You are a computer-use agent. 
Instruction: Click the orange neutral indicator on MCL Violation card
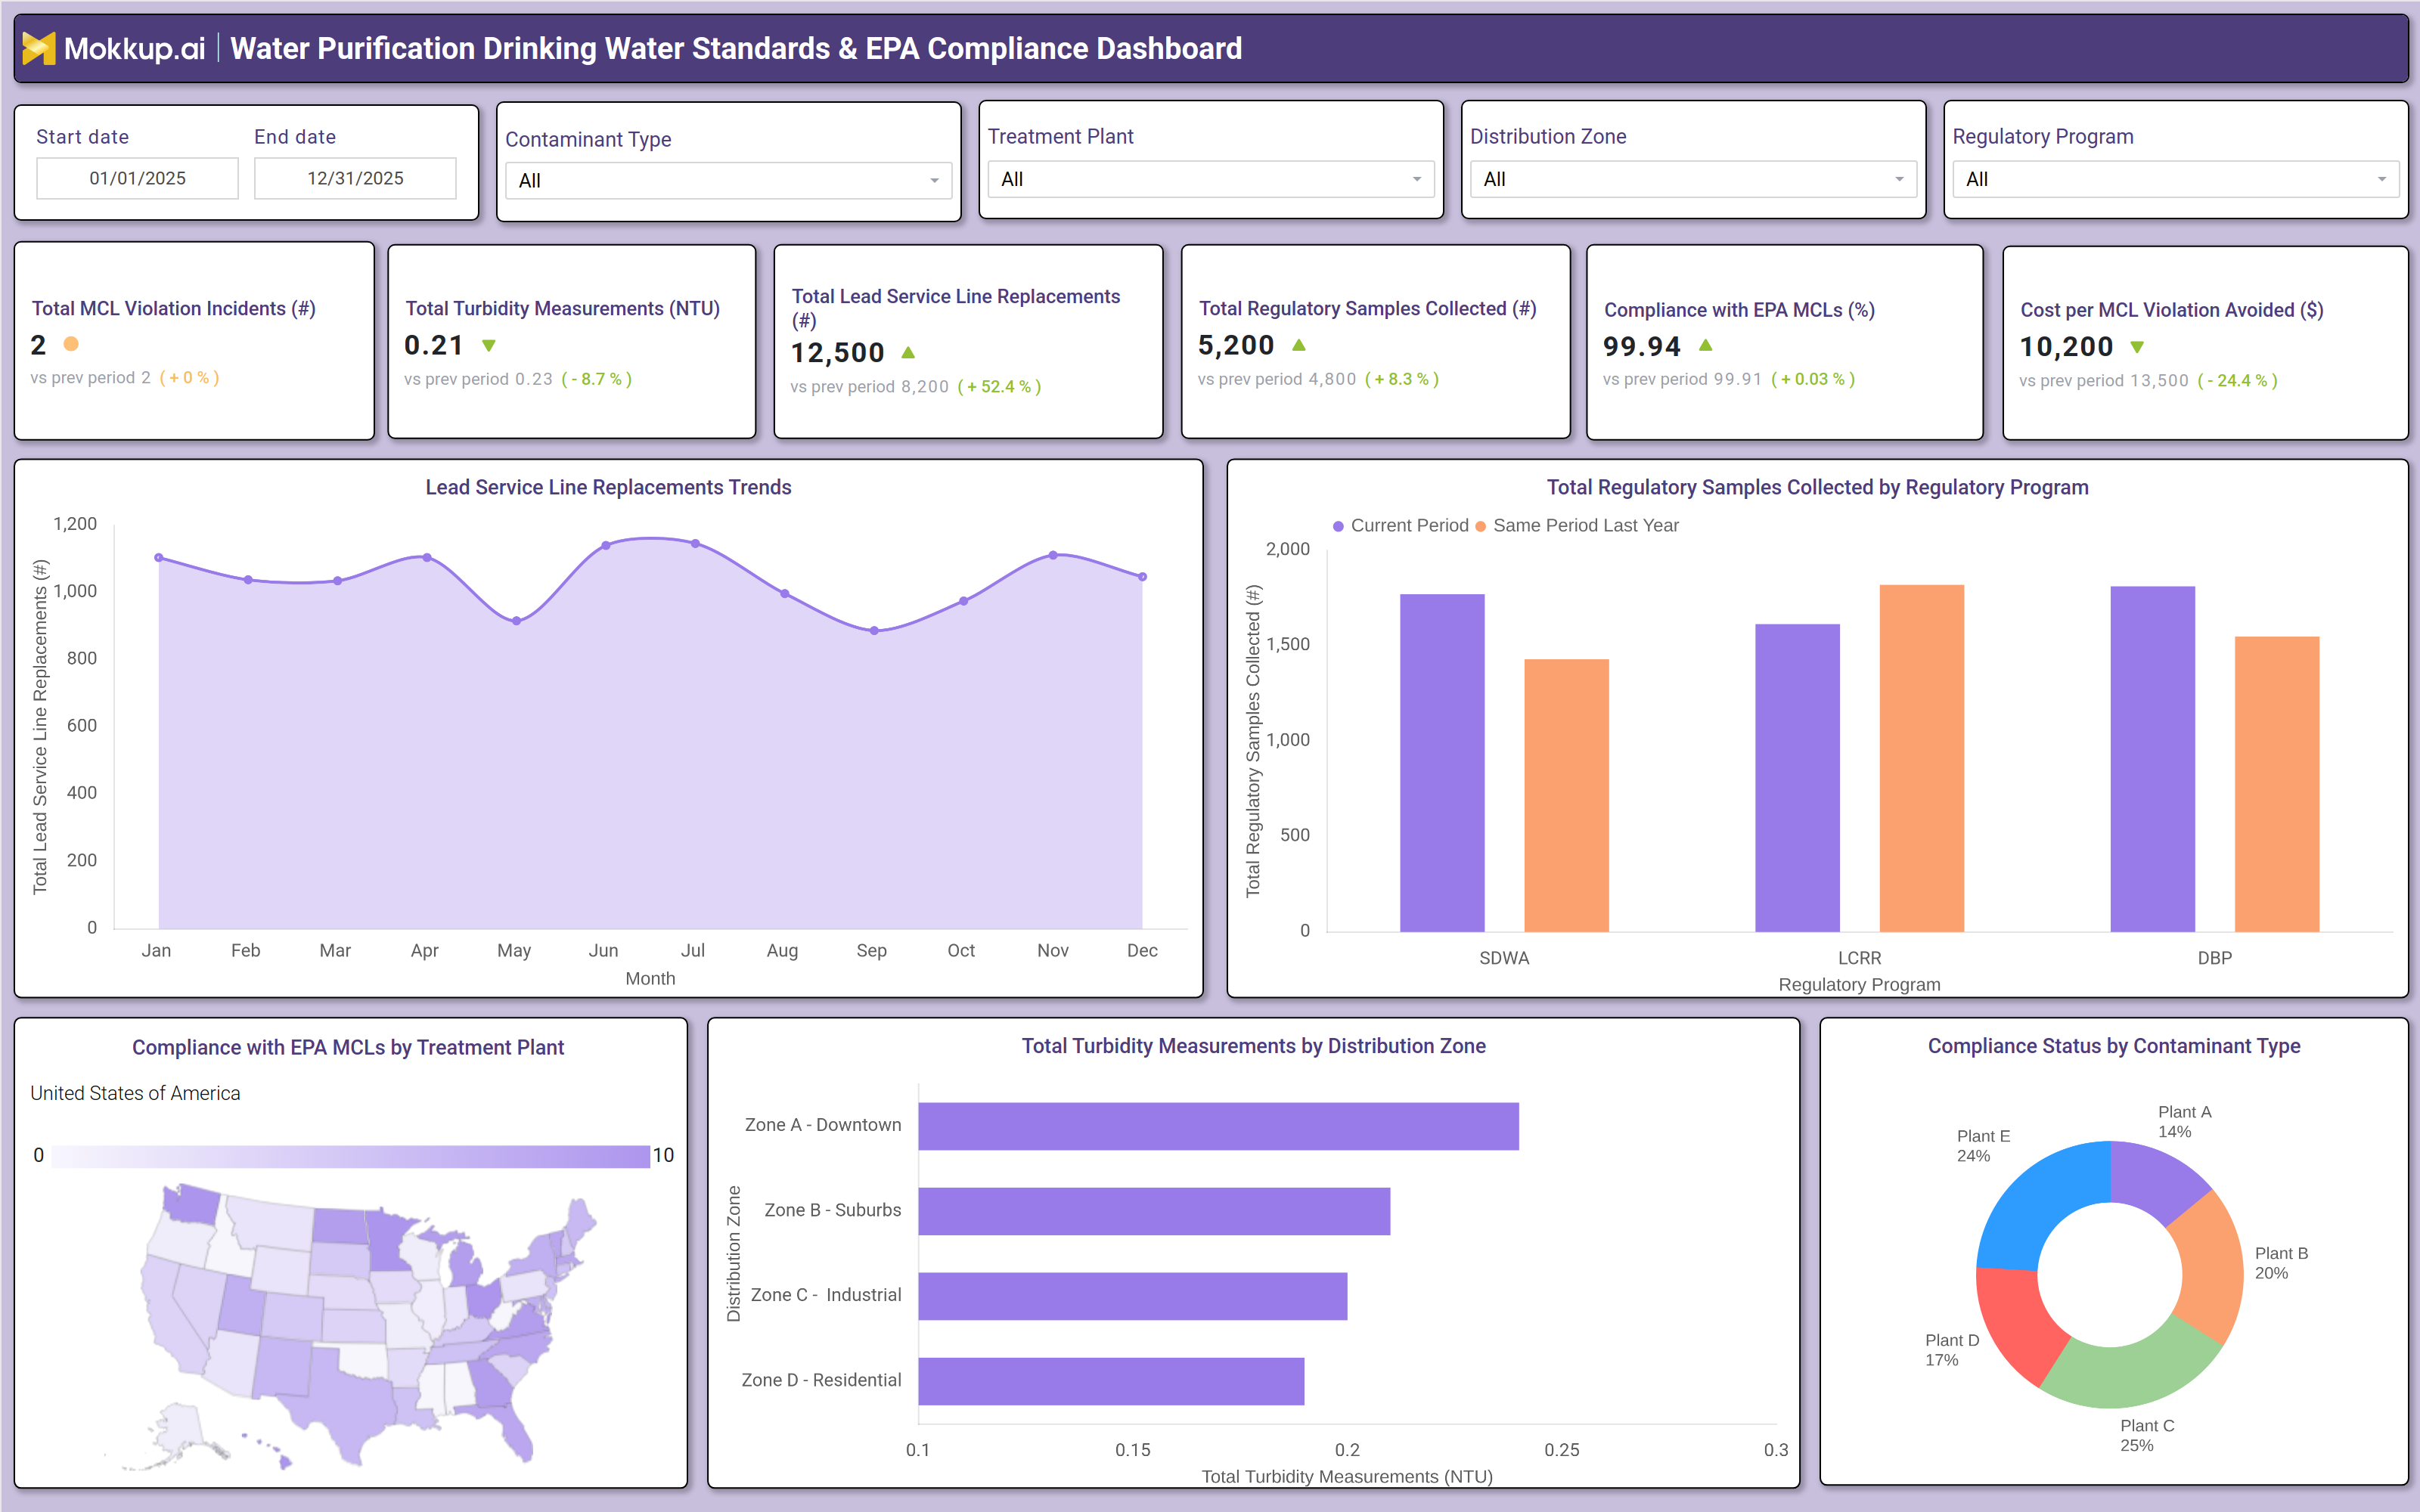[71, 344]
